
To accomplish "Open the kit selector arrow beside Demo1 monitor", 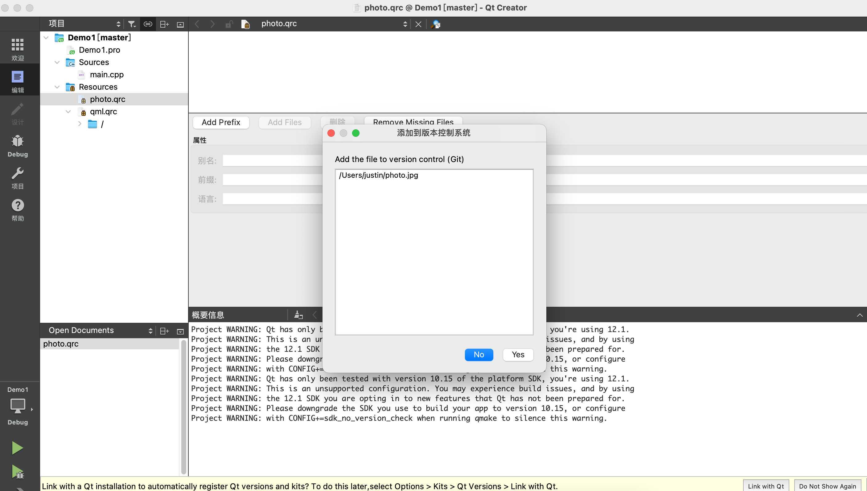I will click(x=32, y=409).
